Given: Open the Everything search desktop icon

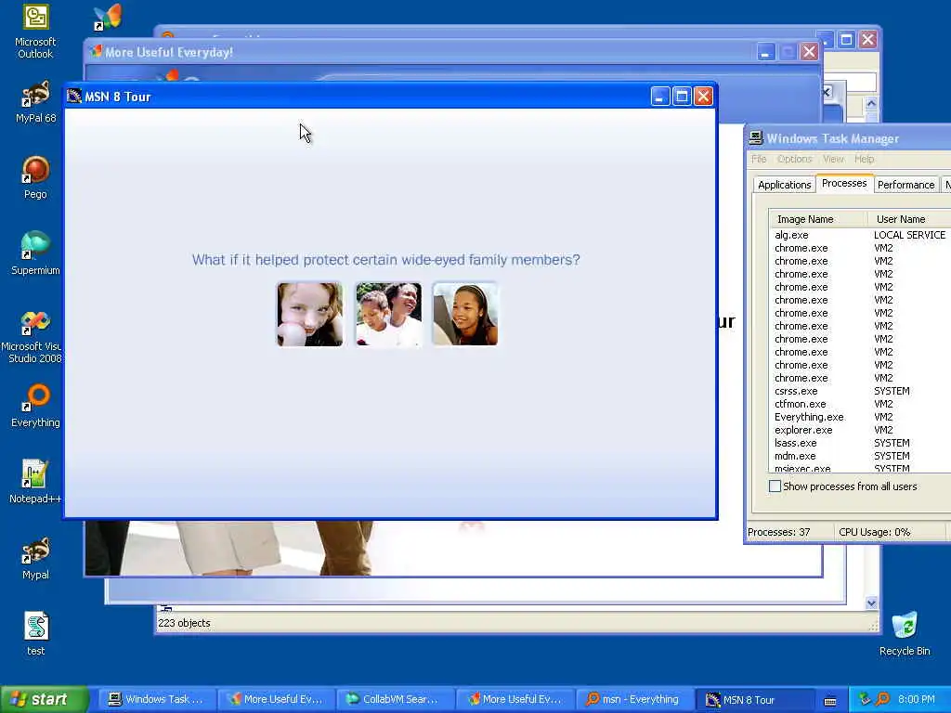Looking at the screenshot, I should (x=35, y=406).
